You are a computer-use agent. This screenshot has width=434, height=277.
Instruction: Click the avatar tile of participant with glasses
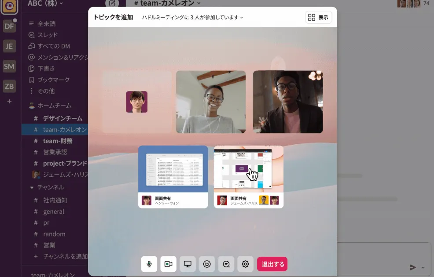137,102
